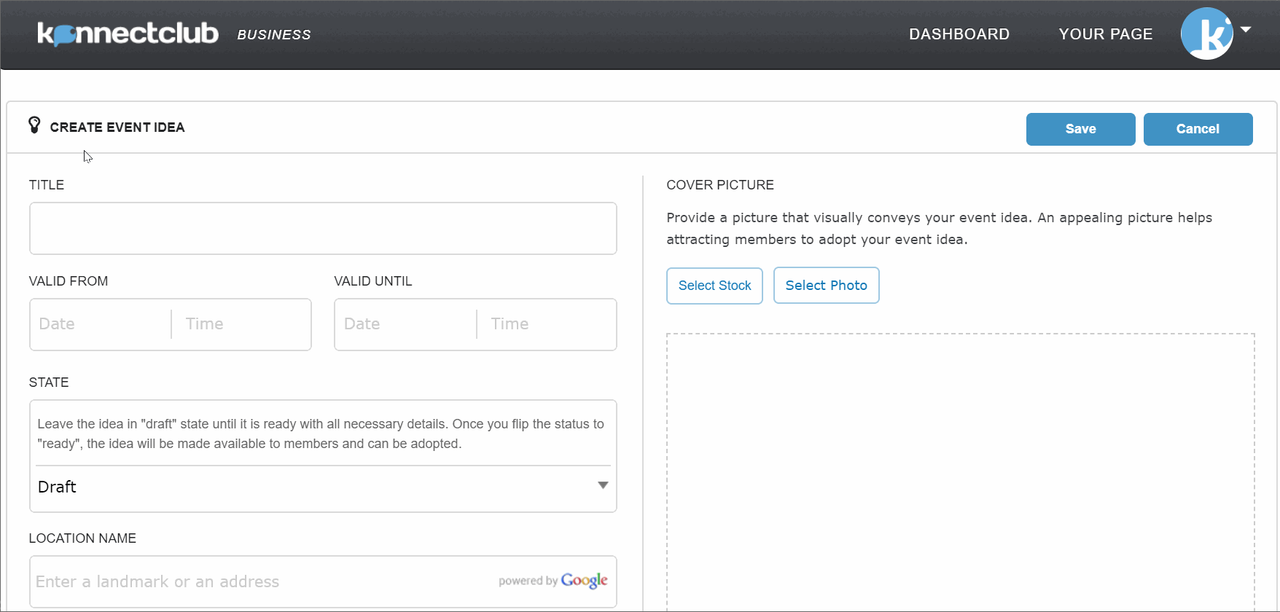Click the lightbulb icon beside Create Event Idea
1280x612 pixels.
coord(34,125)
